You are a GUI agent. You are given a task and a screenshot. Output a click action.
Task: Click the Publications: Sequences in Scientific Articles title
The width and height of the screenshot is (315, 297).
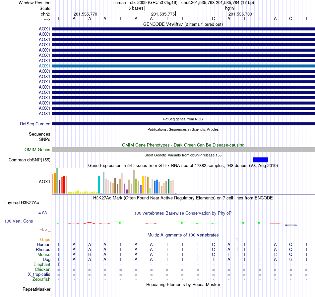coord(183,129)
